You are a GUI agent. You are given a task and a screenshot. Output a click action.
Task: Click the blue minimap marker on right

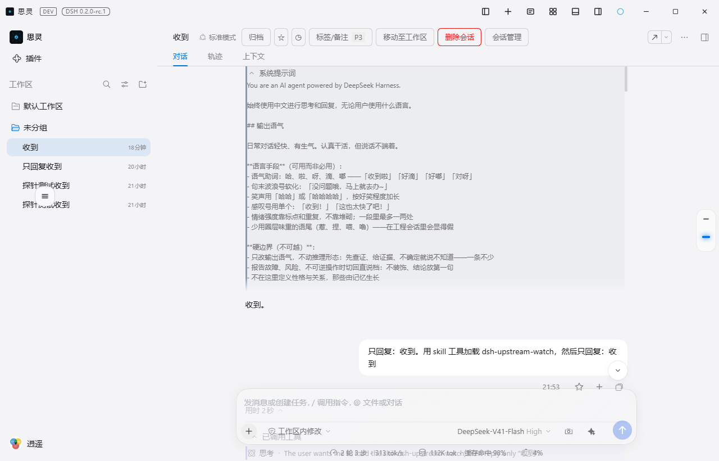[x=706, y=237]
